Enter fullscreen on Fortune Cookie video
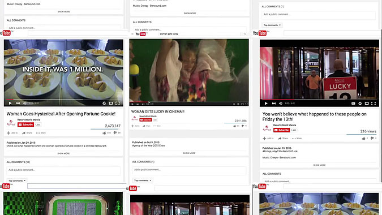Image resolution: width=382 pixels, height=215 pixels. pos(117,103)
